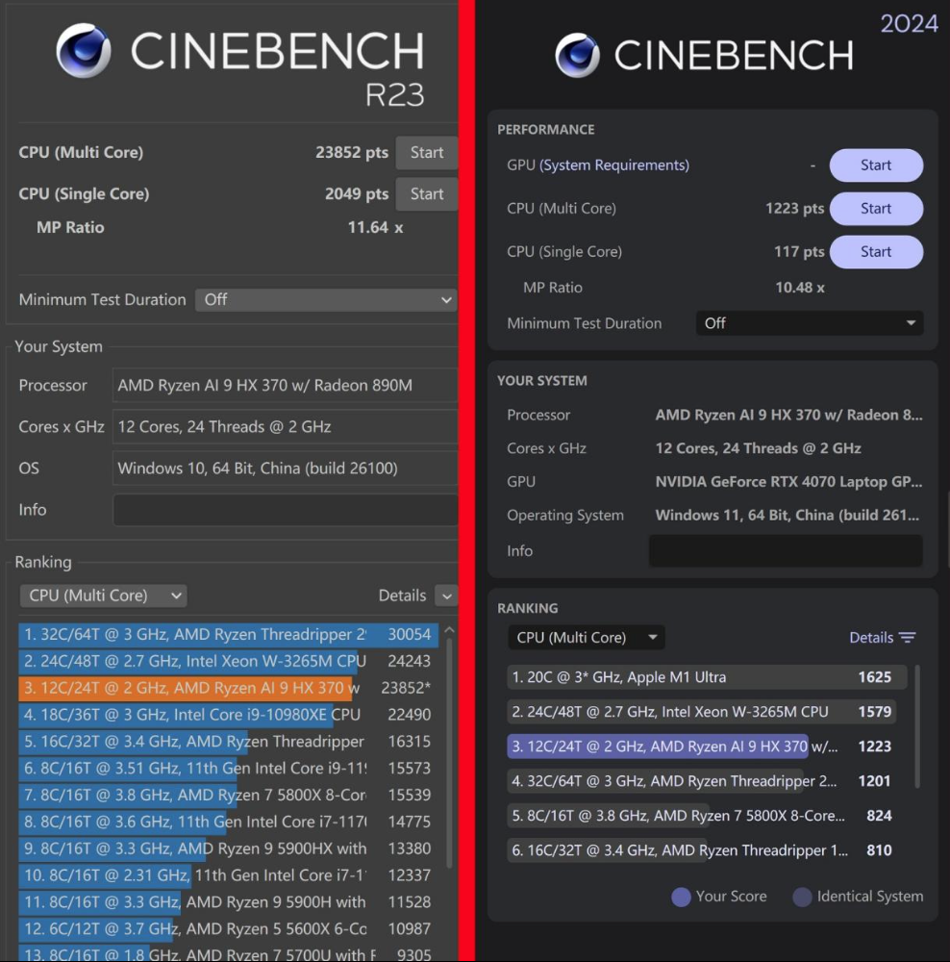Open R23 ranking CPU (Multi Core) dropdown
The height and width of the screenshot is (962, 950).
(x=103, y=595)
